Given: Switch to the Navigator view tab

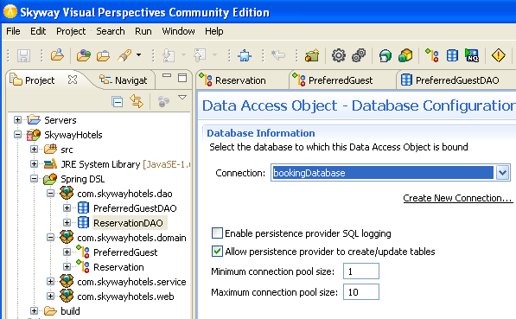Looking at the screenshot, I should [124, 80].
